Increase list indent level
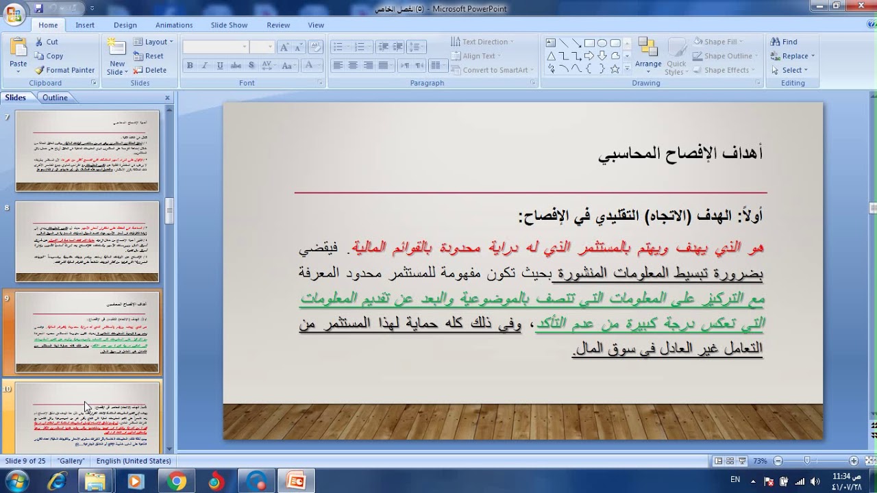Image resolution: width=877 pixels, height=493 pixels. [x=398, y=47]
